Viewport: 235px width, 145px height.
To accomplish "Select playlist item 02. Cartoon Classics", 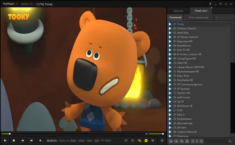I will [199, 28].
